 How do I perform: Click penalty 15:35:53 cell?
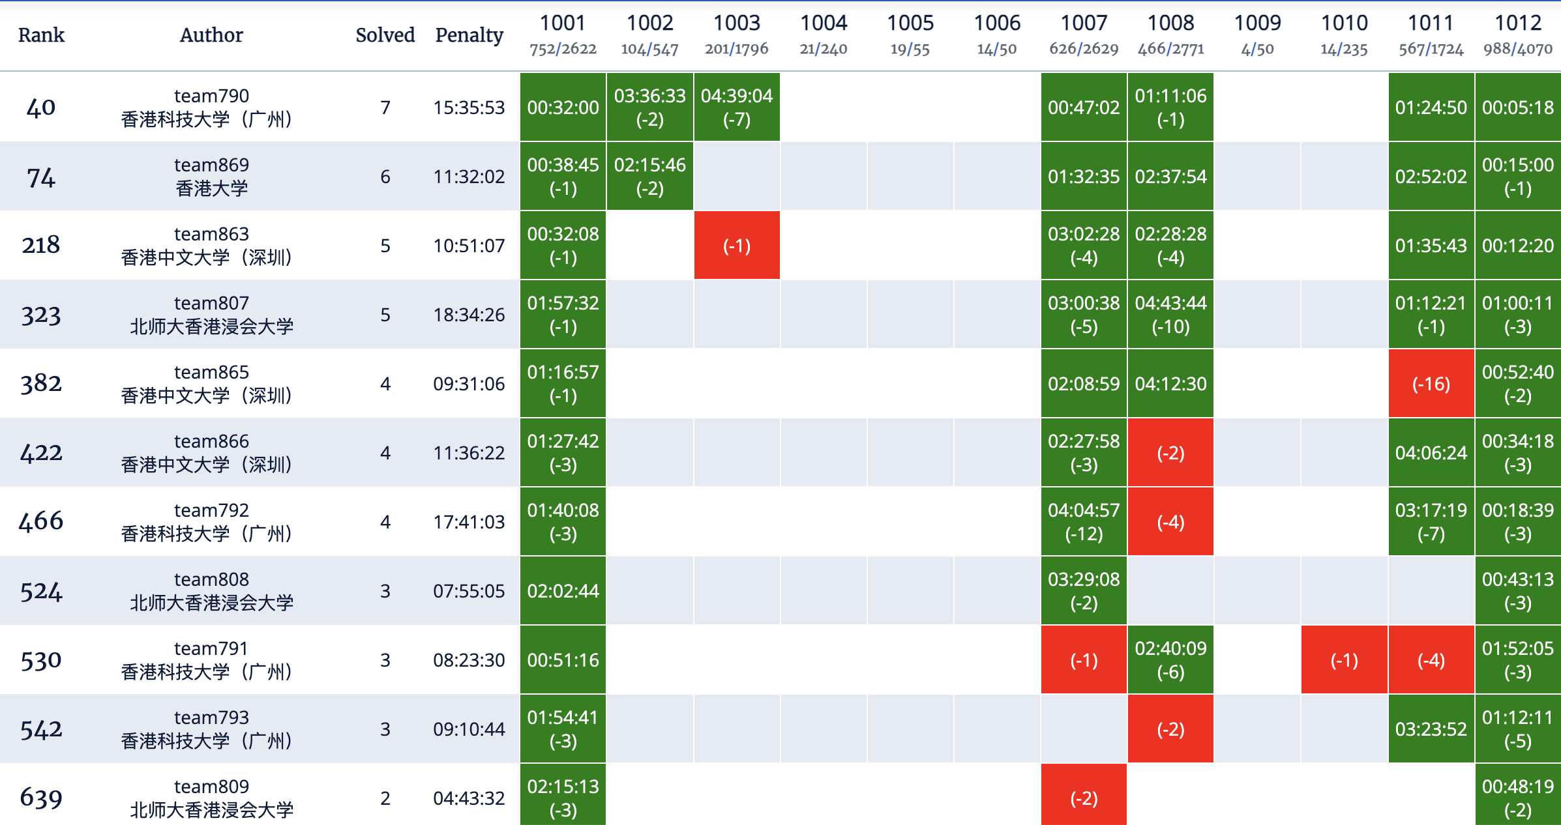[x=469, y=108]
